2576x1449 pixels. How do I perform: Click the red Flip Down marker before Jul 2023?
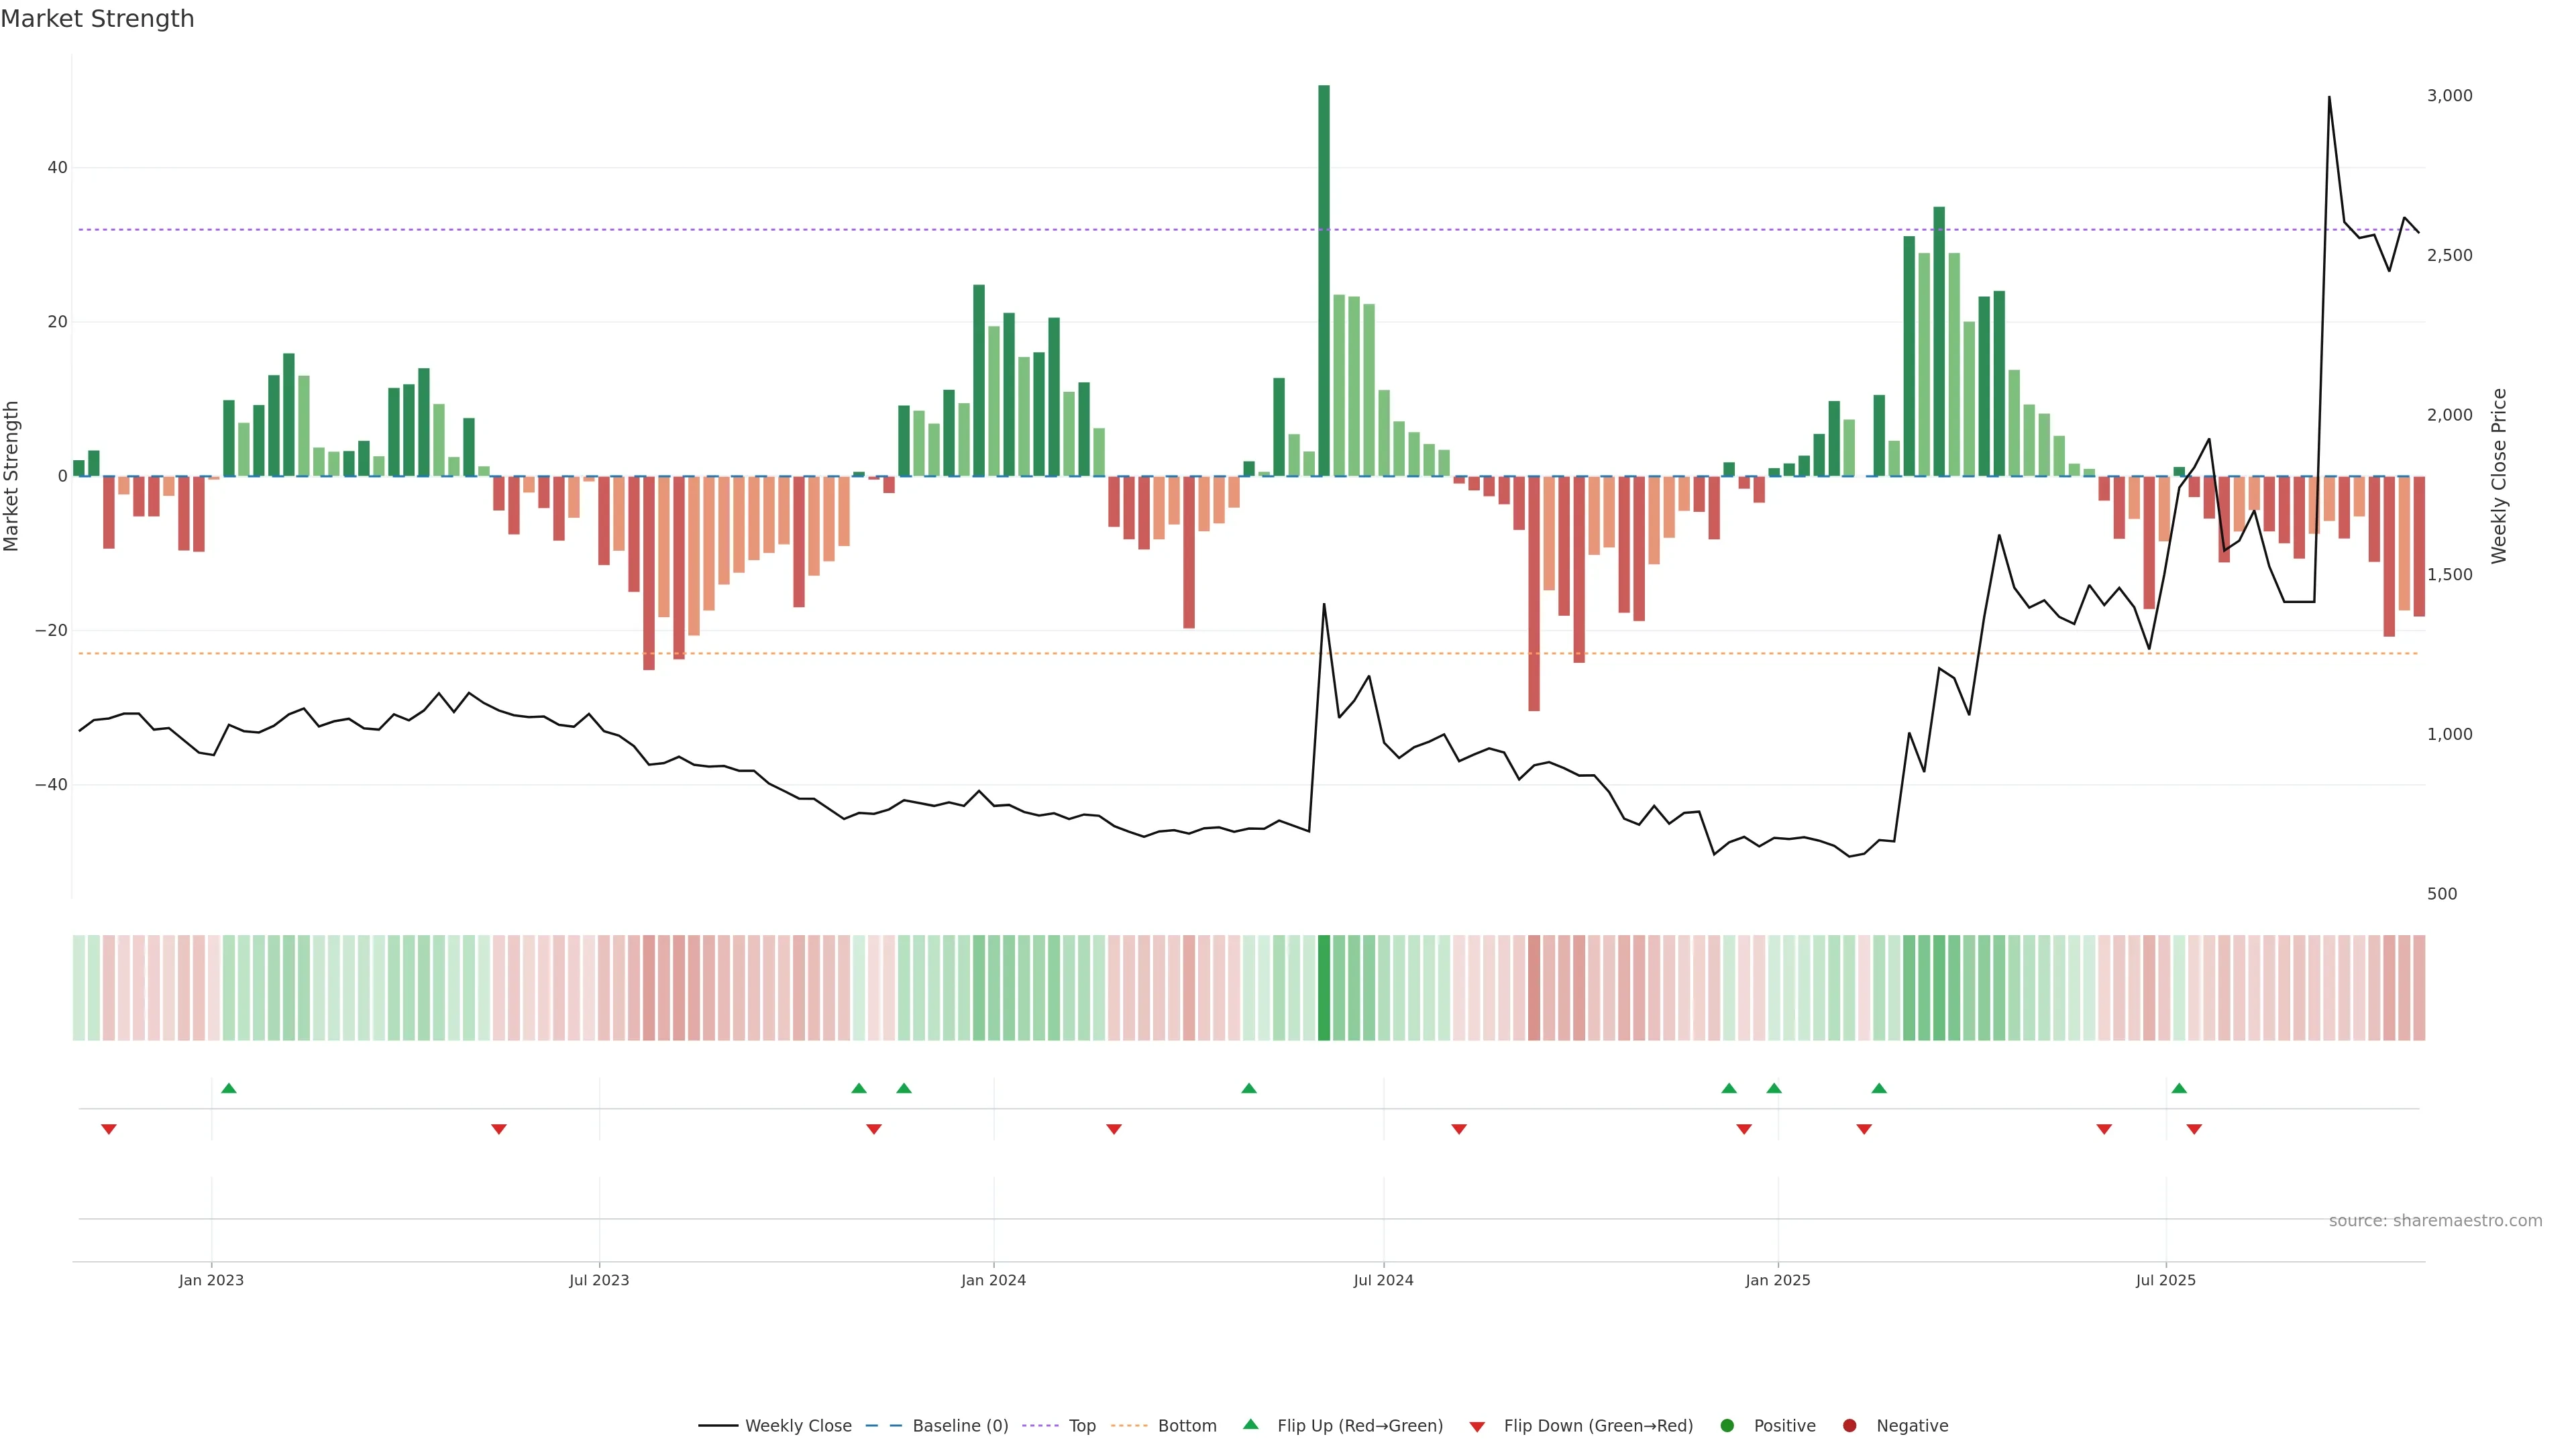tap(499, 1129)
